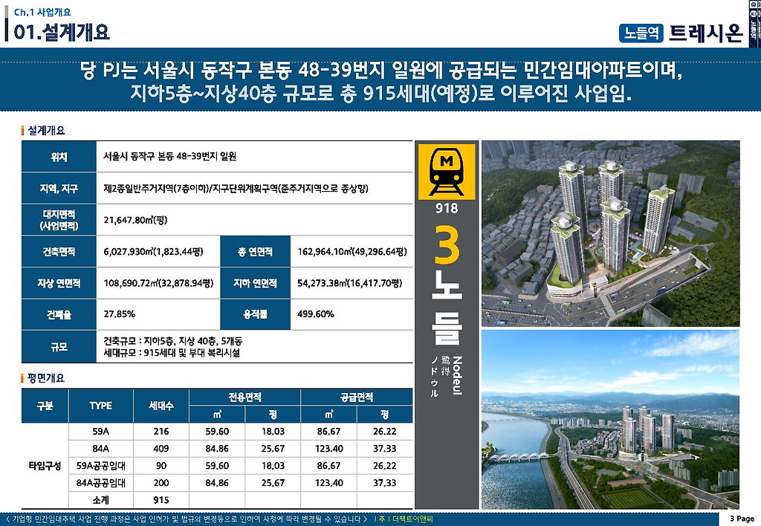
Task: Click the 건축면적 label cell
Action: 59,251
